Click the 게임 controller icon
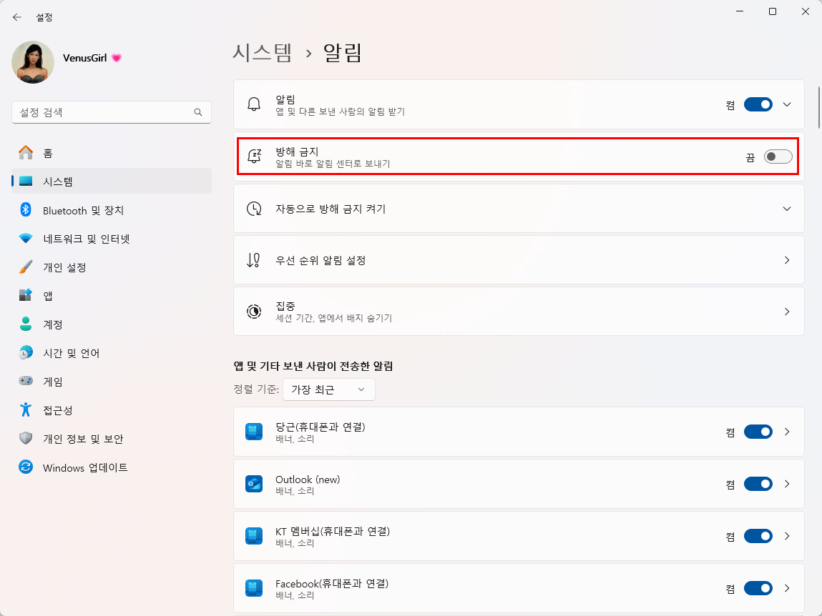The image size is (822, 616). 26,381
